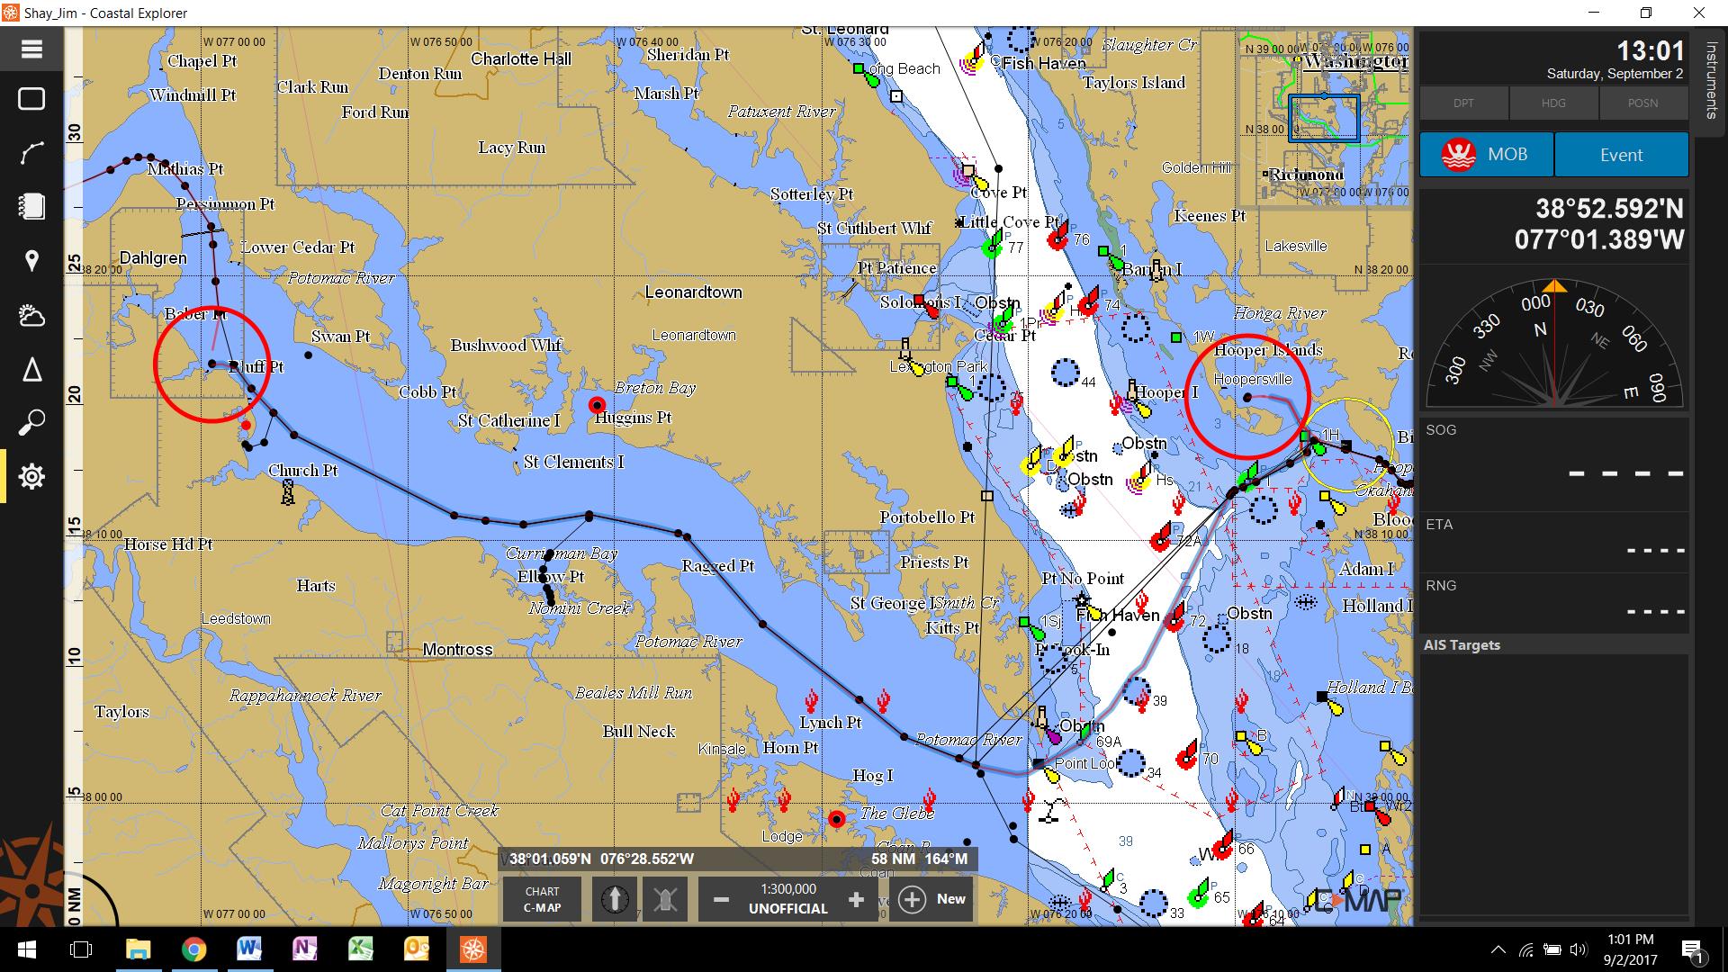1728x972 pixels.
Task: Click the north-up compass arrow button
Action: 615,899
